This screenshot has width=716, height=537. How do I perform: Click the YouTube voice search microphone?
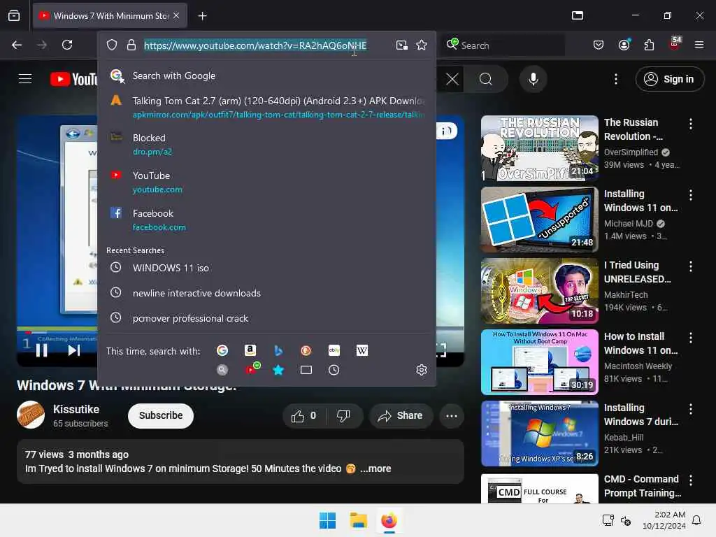533,79
